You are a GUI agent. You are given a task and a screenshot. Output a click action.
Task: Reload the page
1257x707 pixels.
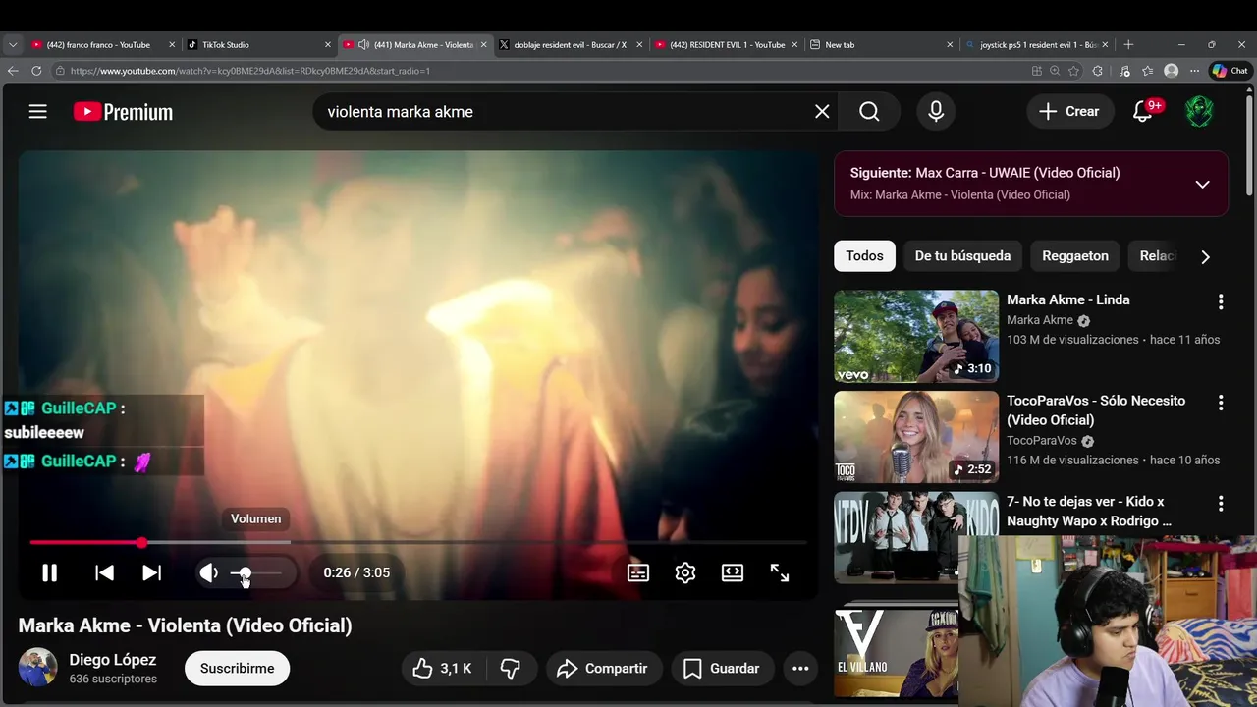[x=36, y=71]
